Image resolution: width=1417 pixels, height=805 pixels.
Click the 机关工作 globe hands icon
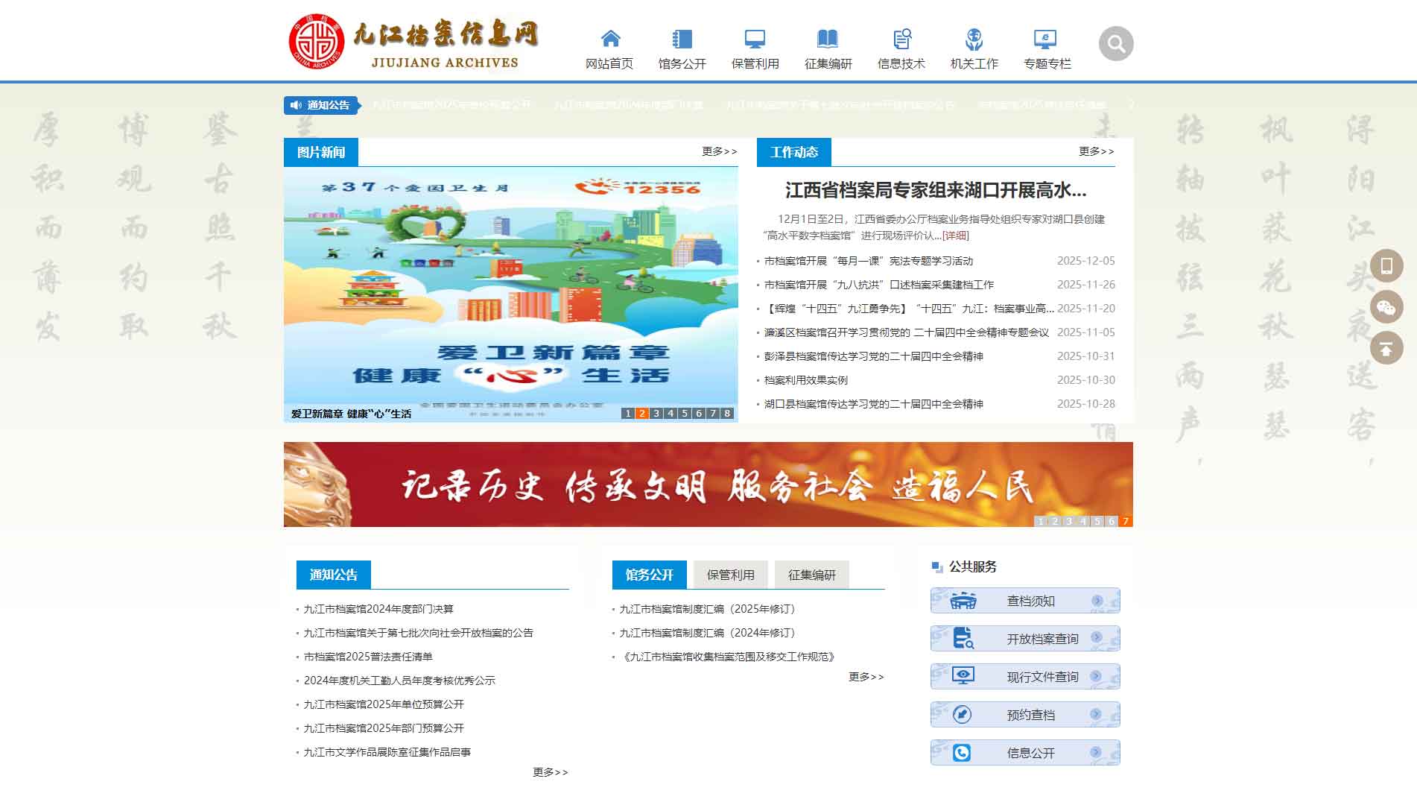pyautogui.click(x=974, y=38)
